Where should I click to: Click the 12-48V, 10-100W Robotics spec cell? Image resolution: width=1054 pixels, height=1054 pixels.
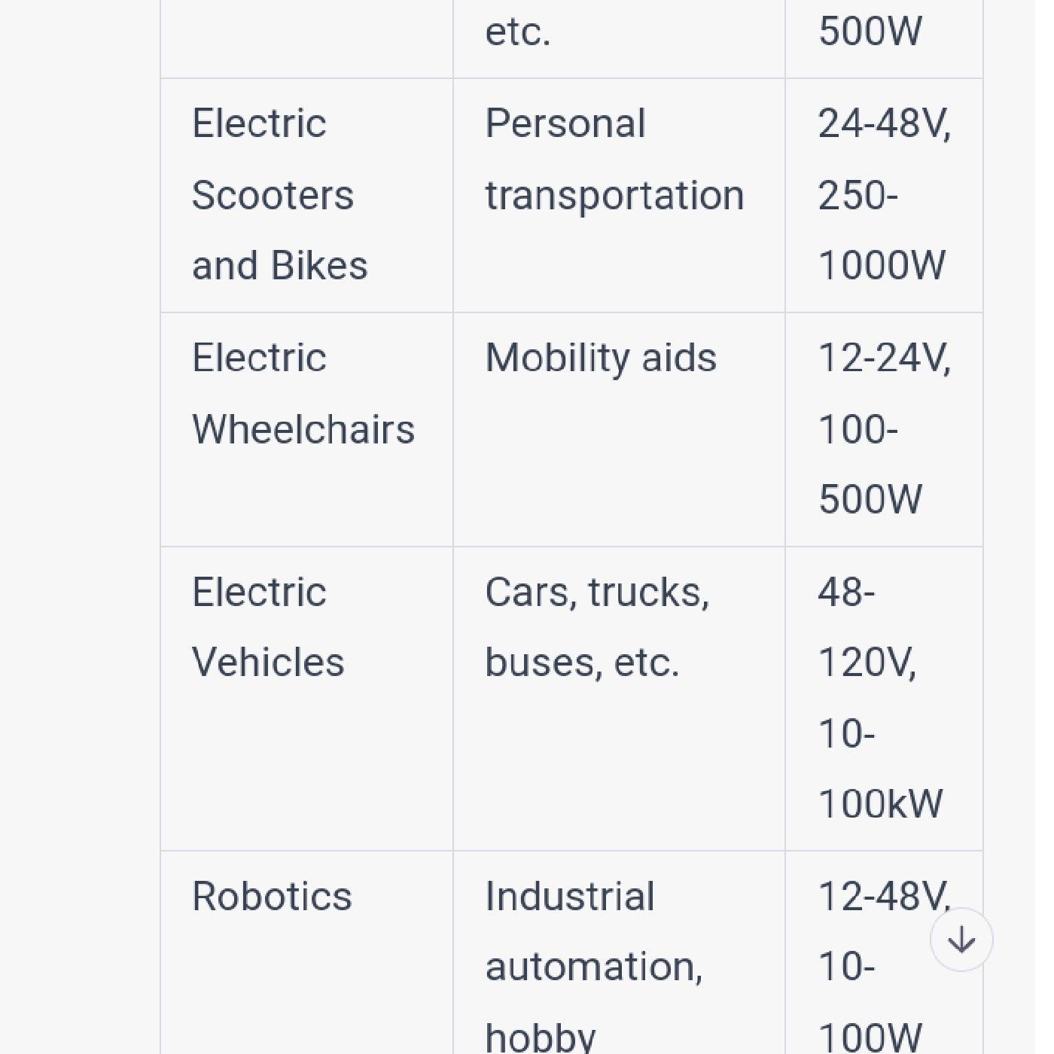pos(884,952)
